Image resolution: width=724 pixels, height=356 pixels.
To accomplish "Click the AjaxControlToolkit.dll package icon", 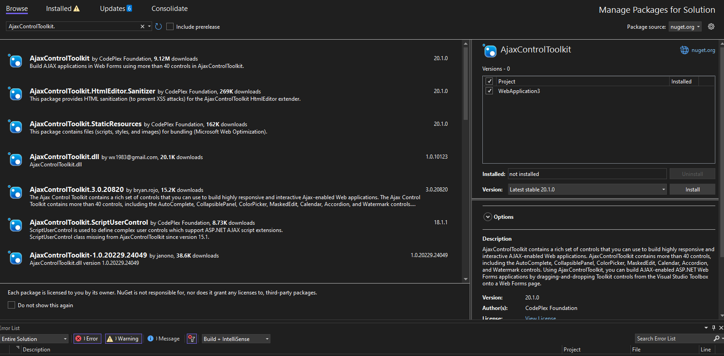I will click(x=15, y=159).
